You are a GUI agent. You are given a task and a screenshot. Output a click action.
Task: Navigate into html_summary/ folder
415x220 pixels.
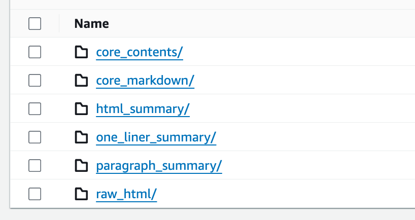tap(143, 109)
